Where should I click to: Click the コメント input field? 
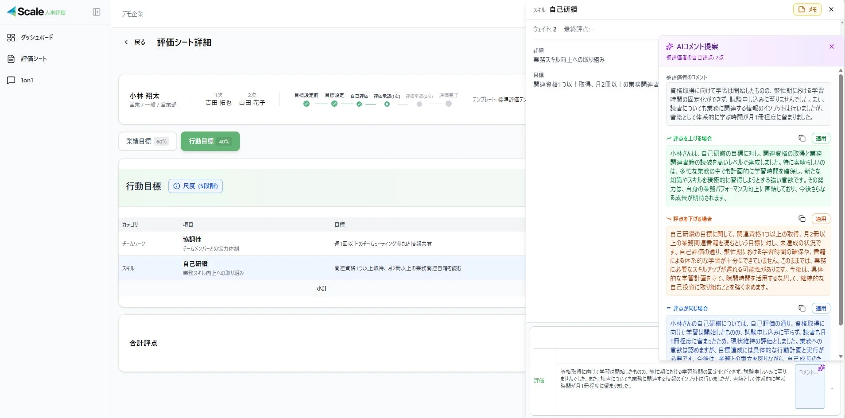(x=810, y=387)
